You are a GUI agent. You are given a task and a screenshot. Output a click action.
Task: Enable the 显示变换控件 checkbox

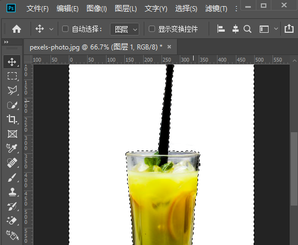tap(151, 29)
